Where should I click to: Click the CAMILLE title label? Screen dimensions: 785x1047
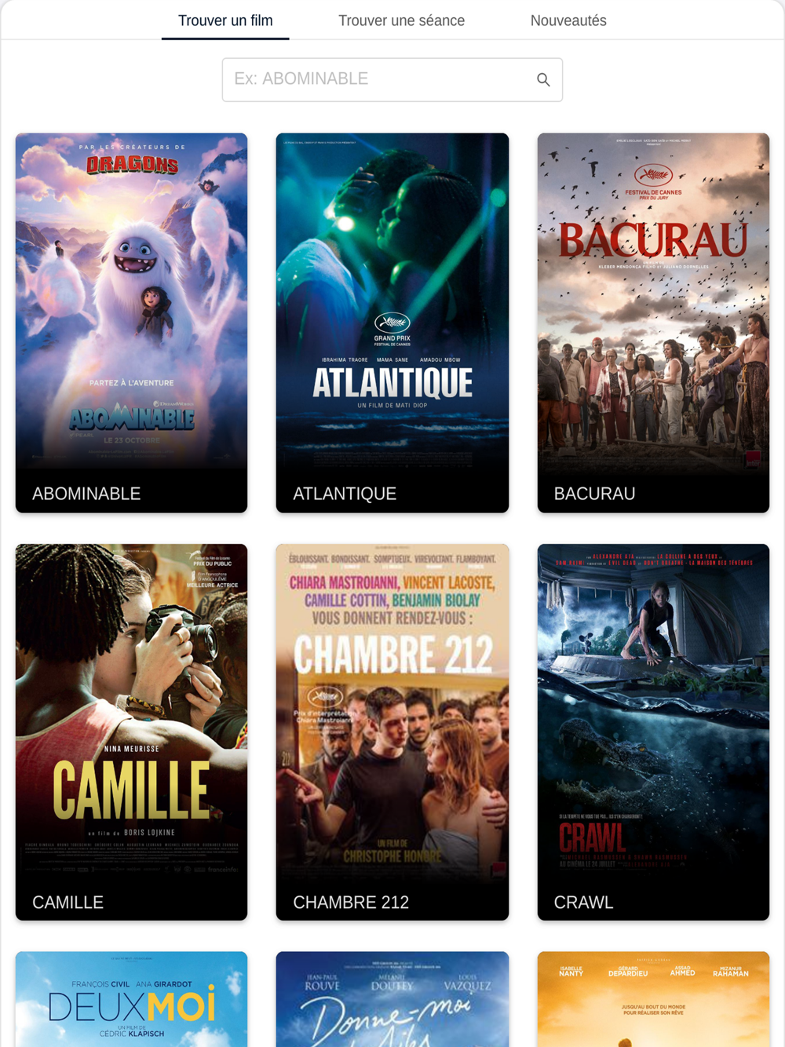click(68, 903)
